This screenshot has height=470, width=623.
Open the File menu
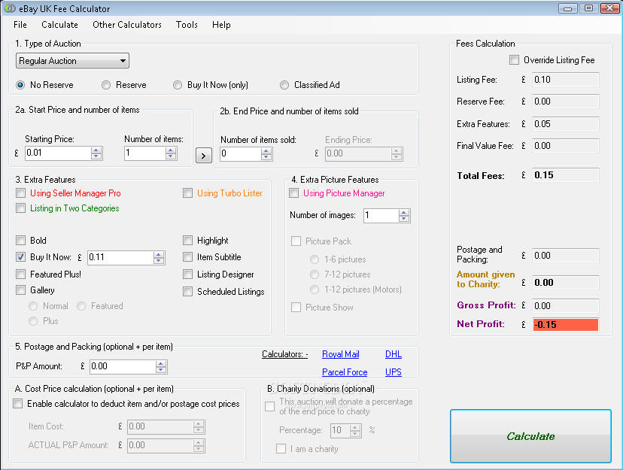[20, 25]
